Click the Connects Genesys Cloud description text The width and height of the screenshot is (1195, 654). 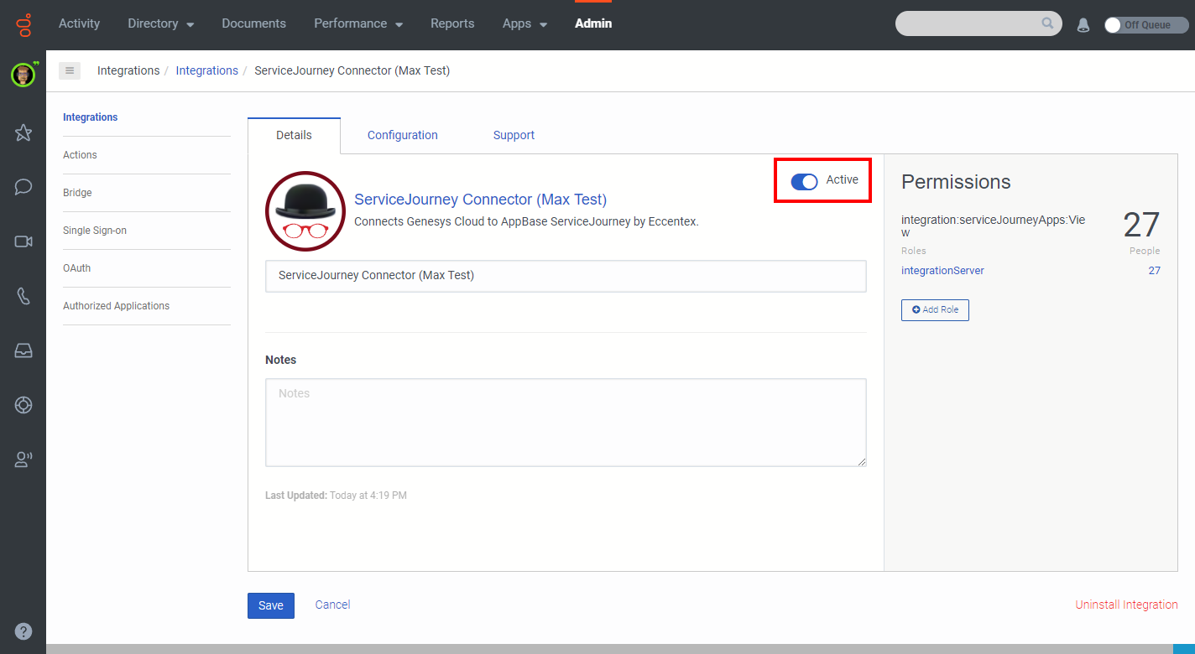526,222
